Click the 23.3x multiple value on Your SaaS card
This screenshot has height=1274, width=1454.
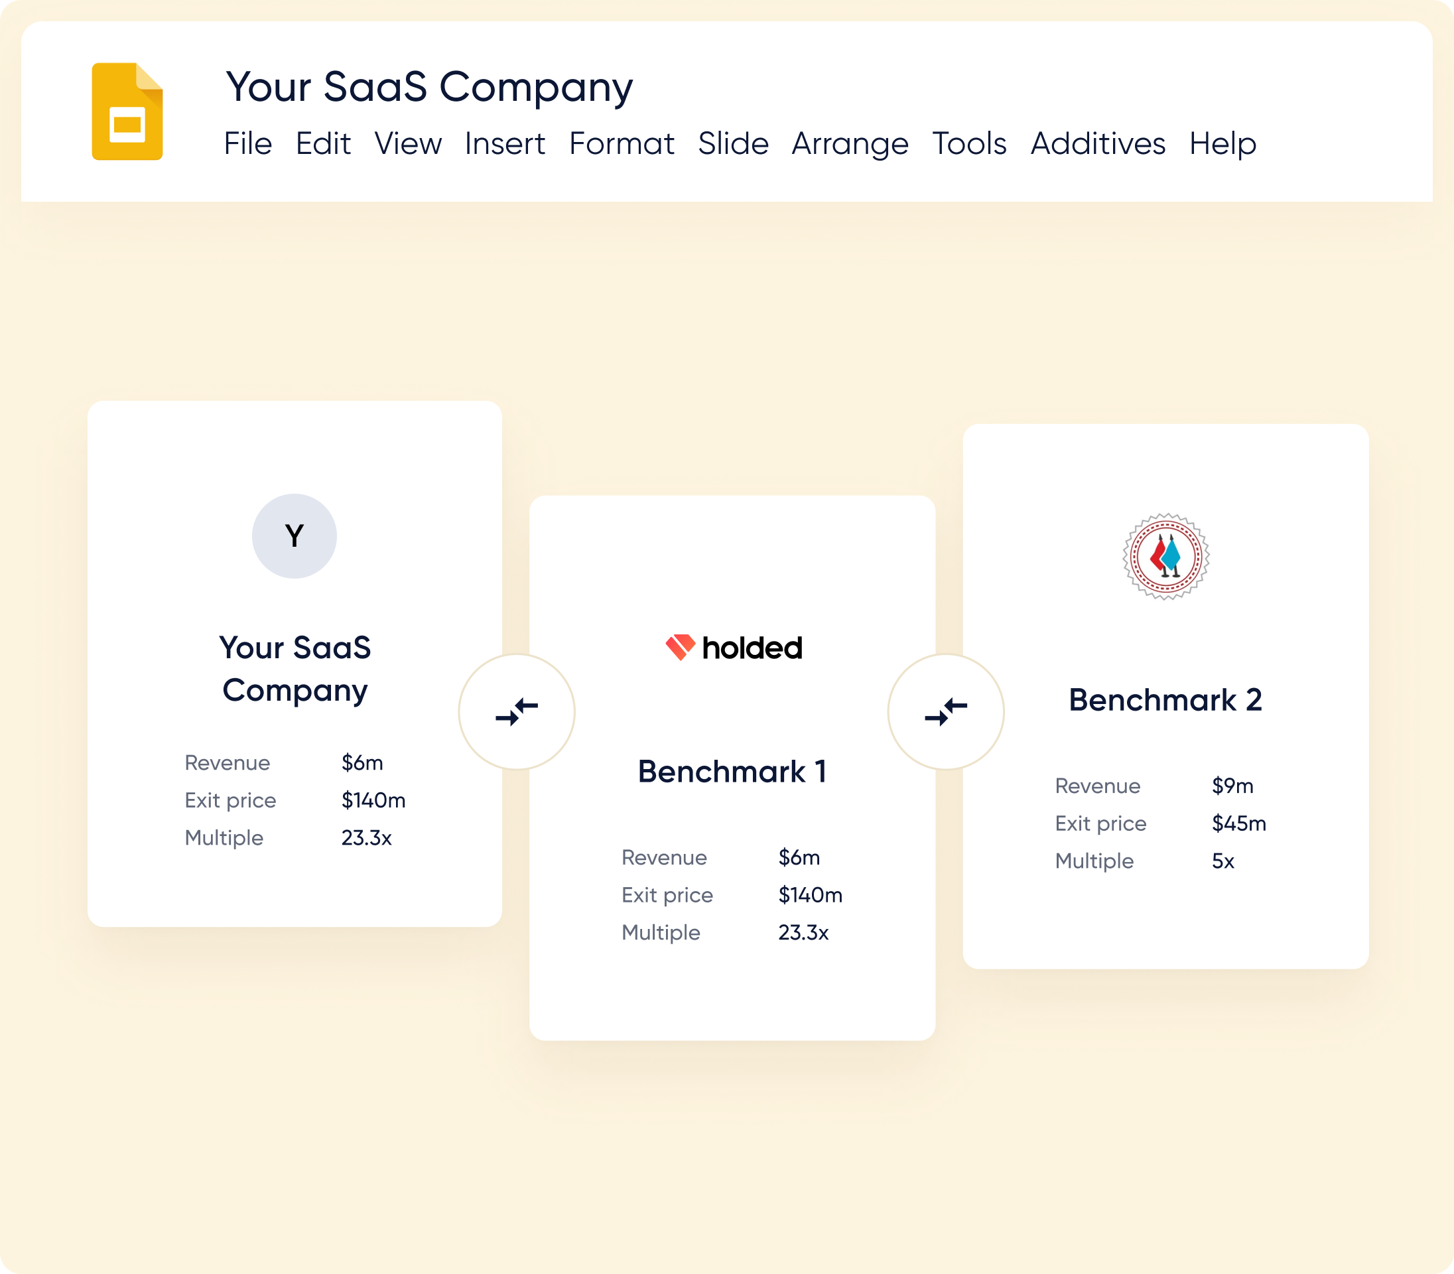coord(367,837)
